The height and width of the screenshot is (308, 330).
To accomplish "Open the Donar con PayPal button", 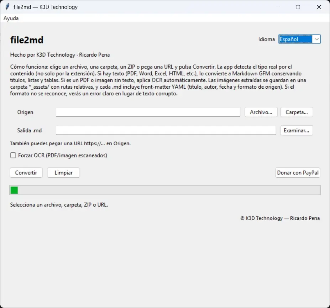I will (298, 173).
